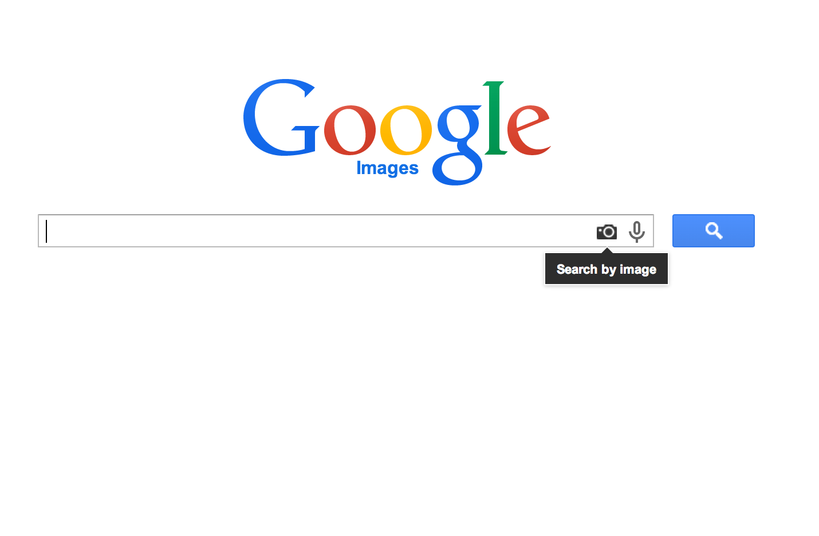
Task: Submit search using the magnifier button
Action: click(713, 231)
